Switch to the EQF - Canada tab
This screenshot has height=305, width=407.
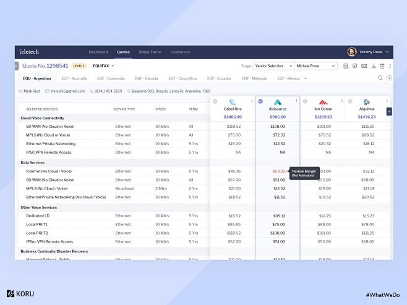point(147,78)
